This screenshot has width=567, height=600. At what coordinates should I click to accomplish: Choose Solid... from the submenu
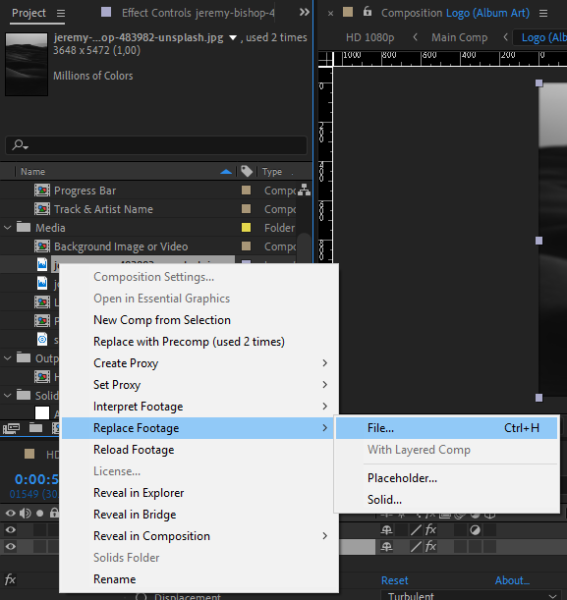[x=446, y=500]
